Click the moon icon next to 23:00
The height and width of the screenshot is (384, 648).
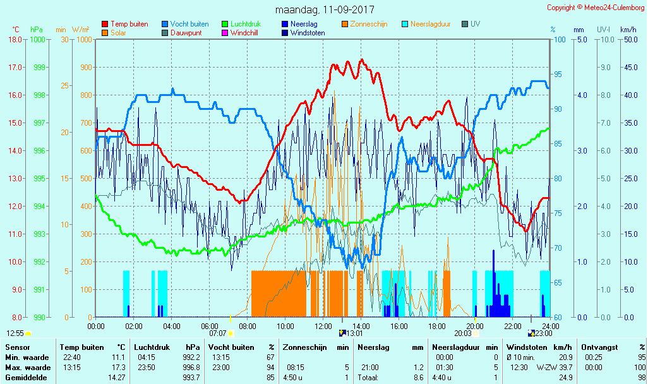[x=532, y=333]
